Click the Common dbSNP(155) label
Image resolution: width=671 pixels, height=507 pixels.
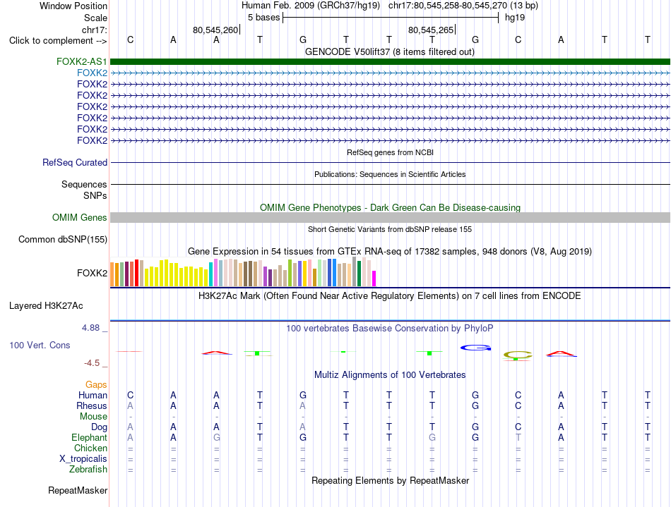pyautogui.click(x=62, y=239)
